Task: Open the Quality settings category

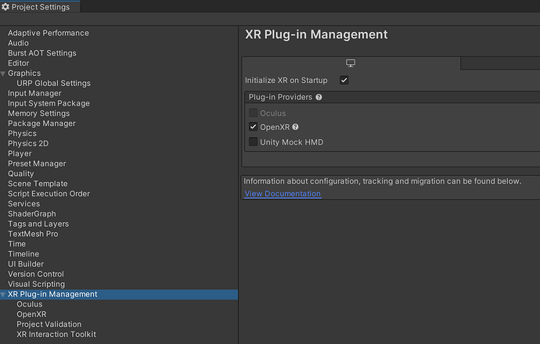Action: coord(21,174)
